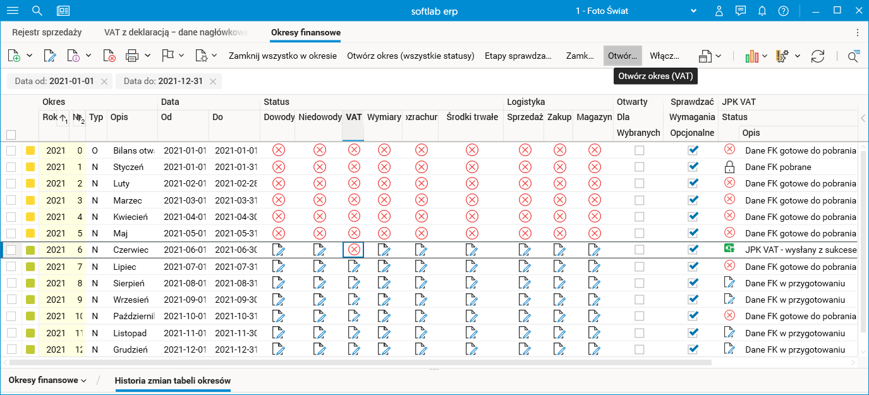The image size is (869, 395).
Task: Expand the flag dropdown arrow
Action: pos(181,56)
